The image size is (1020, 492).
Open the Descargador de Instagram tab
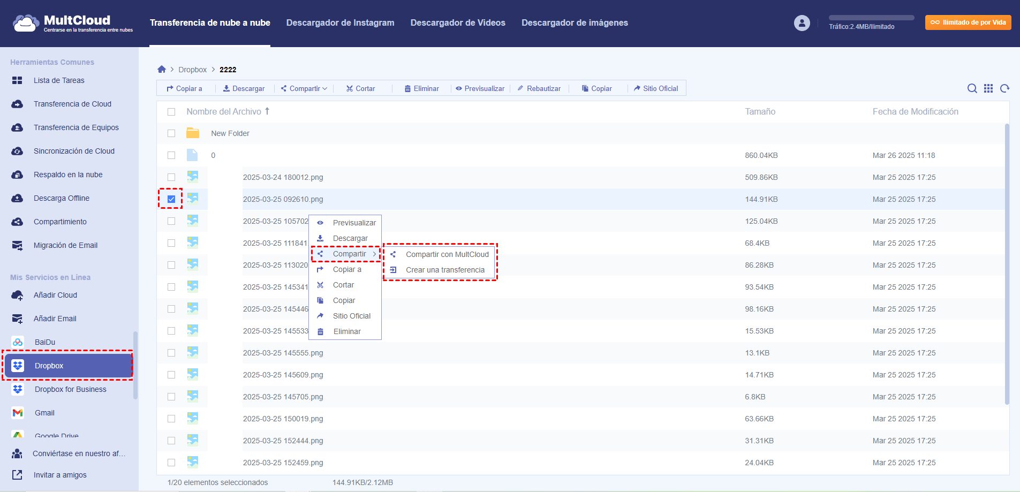(340, 22)
